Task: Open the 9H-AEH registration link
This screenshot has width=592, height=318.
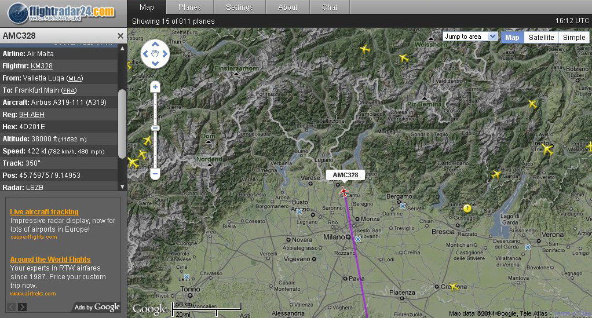Action: [x=32, y=115]
